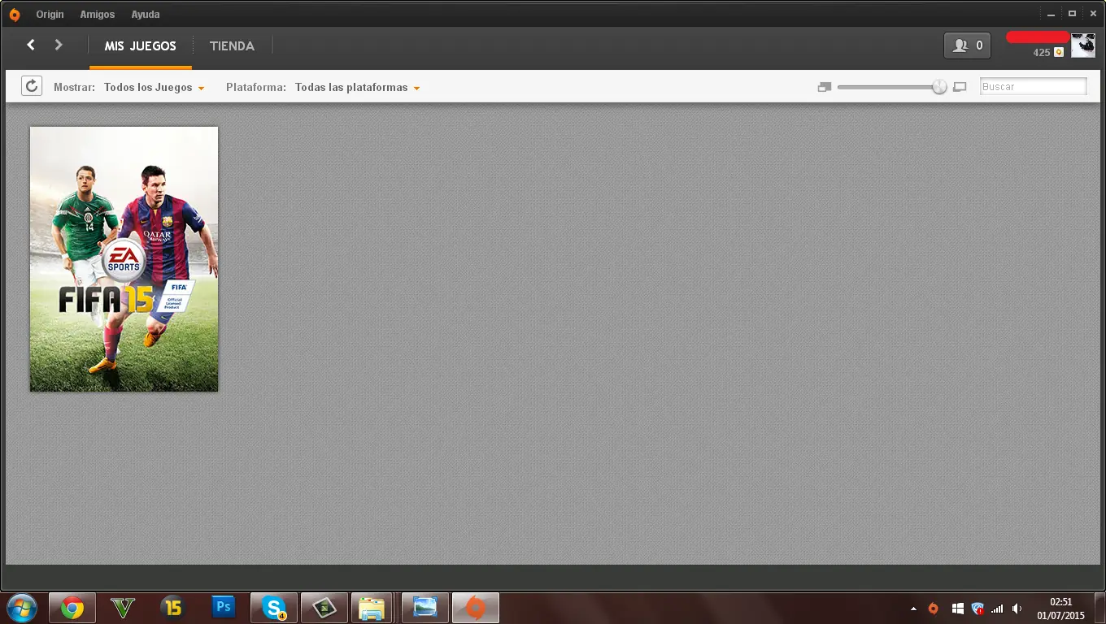Click the Origin logo in the title bar
The image size is (1106, 624).
[14, 15]
